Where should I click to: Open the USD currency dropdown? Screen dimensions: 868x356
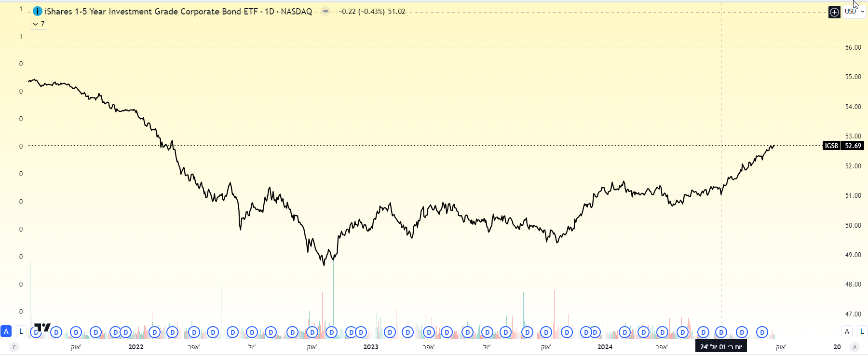(854, 12)
